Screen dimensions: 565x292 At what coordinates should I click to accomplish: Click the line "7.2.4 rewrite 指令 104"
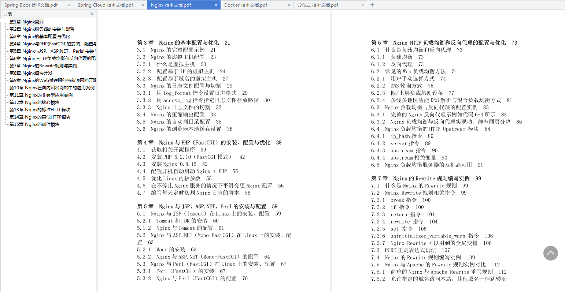click(x=405, y=222)
